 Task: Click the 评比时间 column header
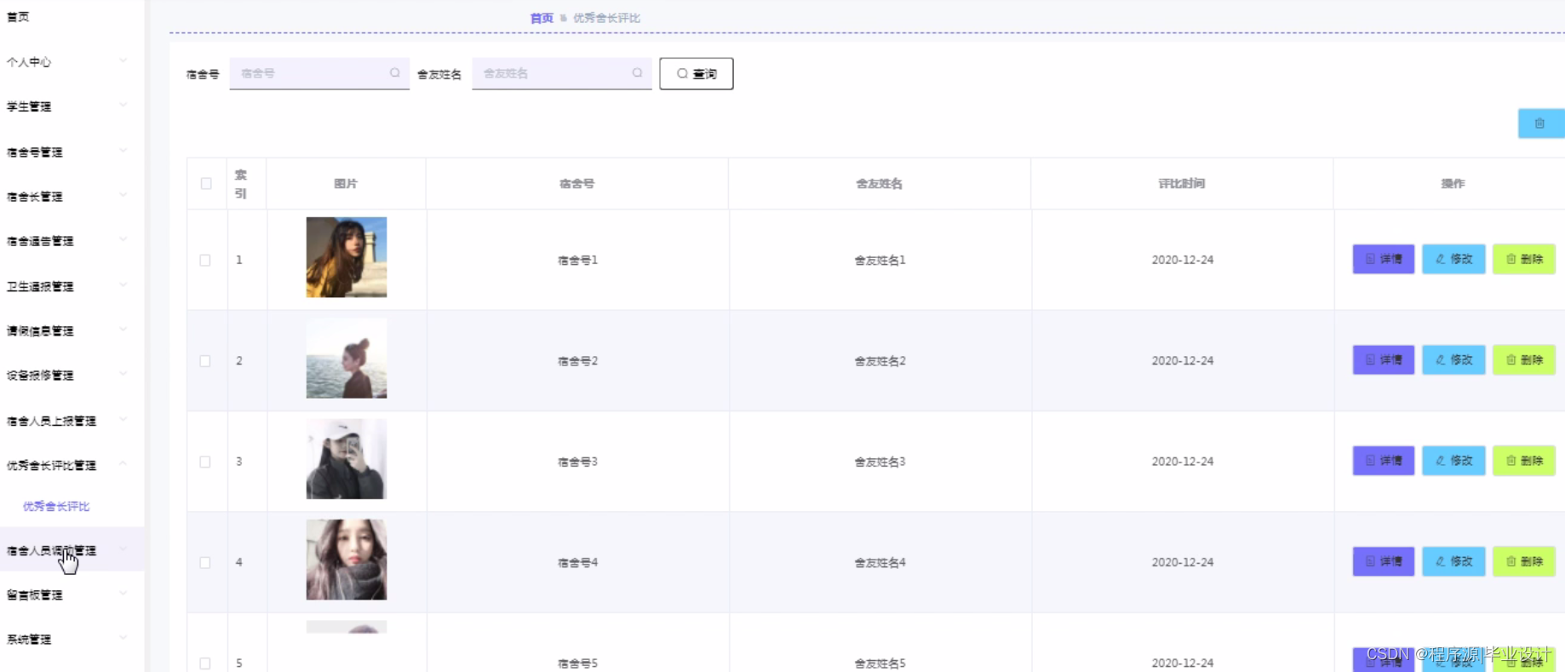(x=1182, y=183)
